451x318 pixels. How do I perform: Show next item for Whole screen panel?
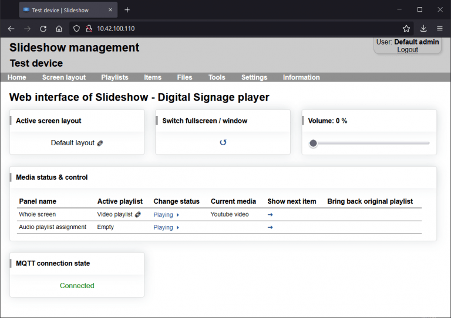pyautogui.click(x=270, y=215)
